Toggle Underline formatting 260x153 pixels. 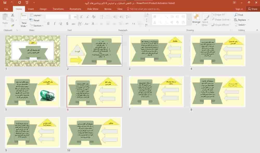click(61, 24)
